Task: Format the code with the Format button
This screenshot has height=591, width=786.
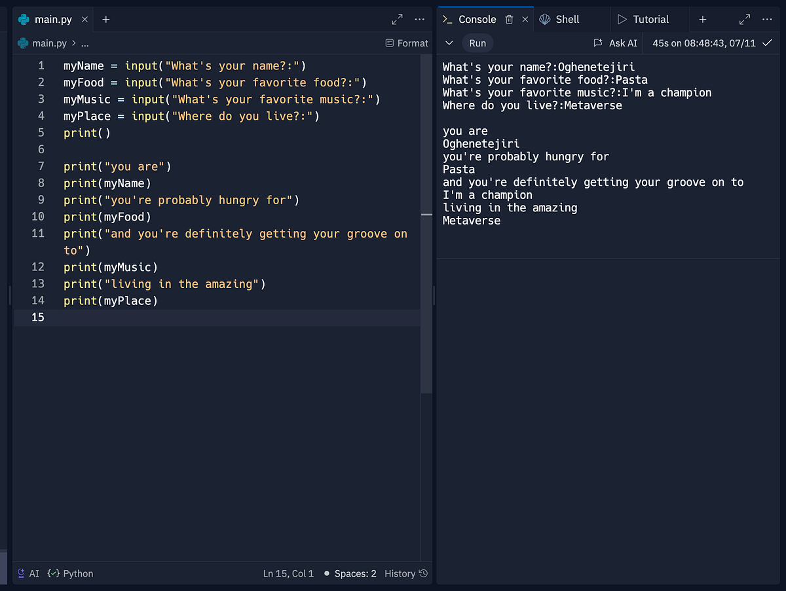Action: click(x=406, y=43)
